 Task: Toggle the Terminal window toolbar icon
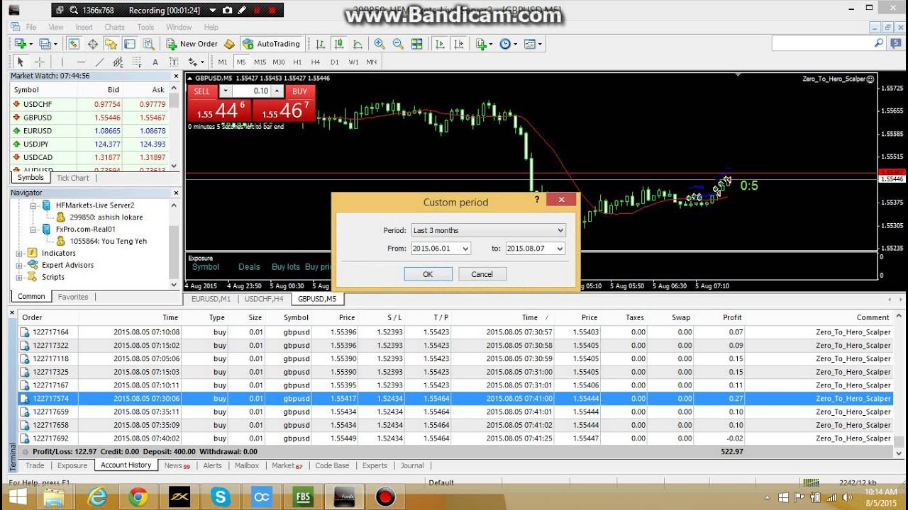coord(130,44)
